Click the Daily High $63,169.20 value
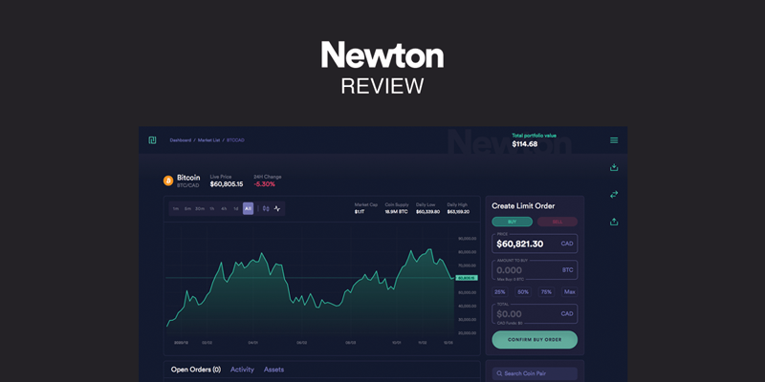The image size is (765, 382). (x=458, y=212)
